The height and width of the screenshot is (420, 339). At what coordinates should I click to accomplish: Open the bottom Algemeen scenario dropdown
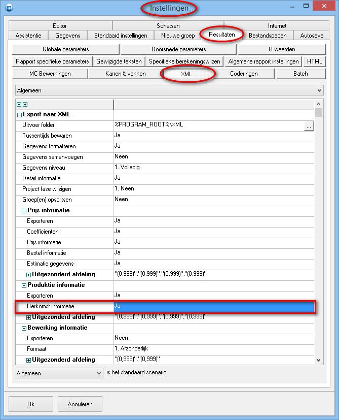[59, 373]
